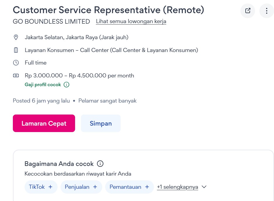Click the Gaji profil cocok label
The image size is (274, 201).
pos(43,85)
